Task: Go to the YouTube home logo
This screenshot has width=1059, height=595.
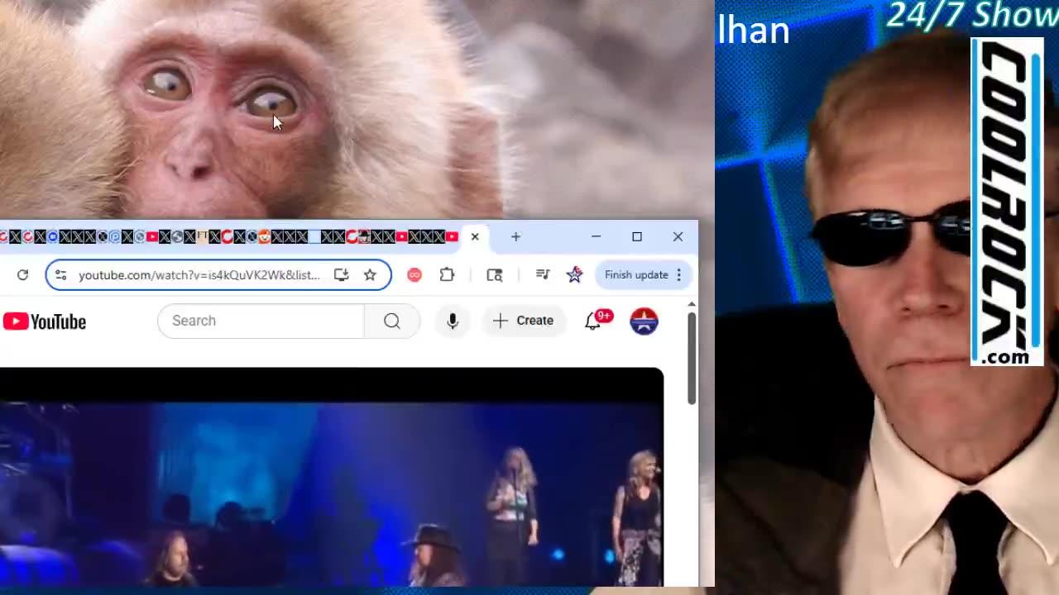Action: tap(45, 321)
